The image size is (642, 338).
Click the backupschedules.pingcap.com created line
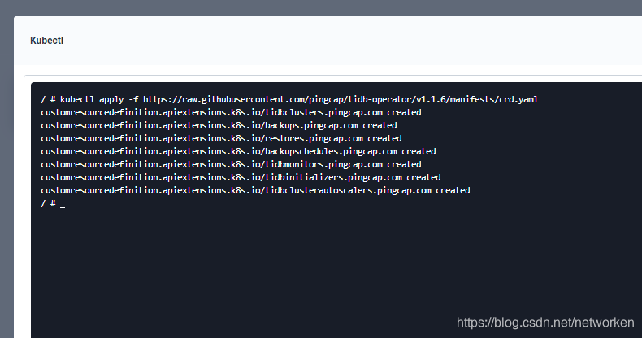238,151
